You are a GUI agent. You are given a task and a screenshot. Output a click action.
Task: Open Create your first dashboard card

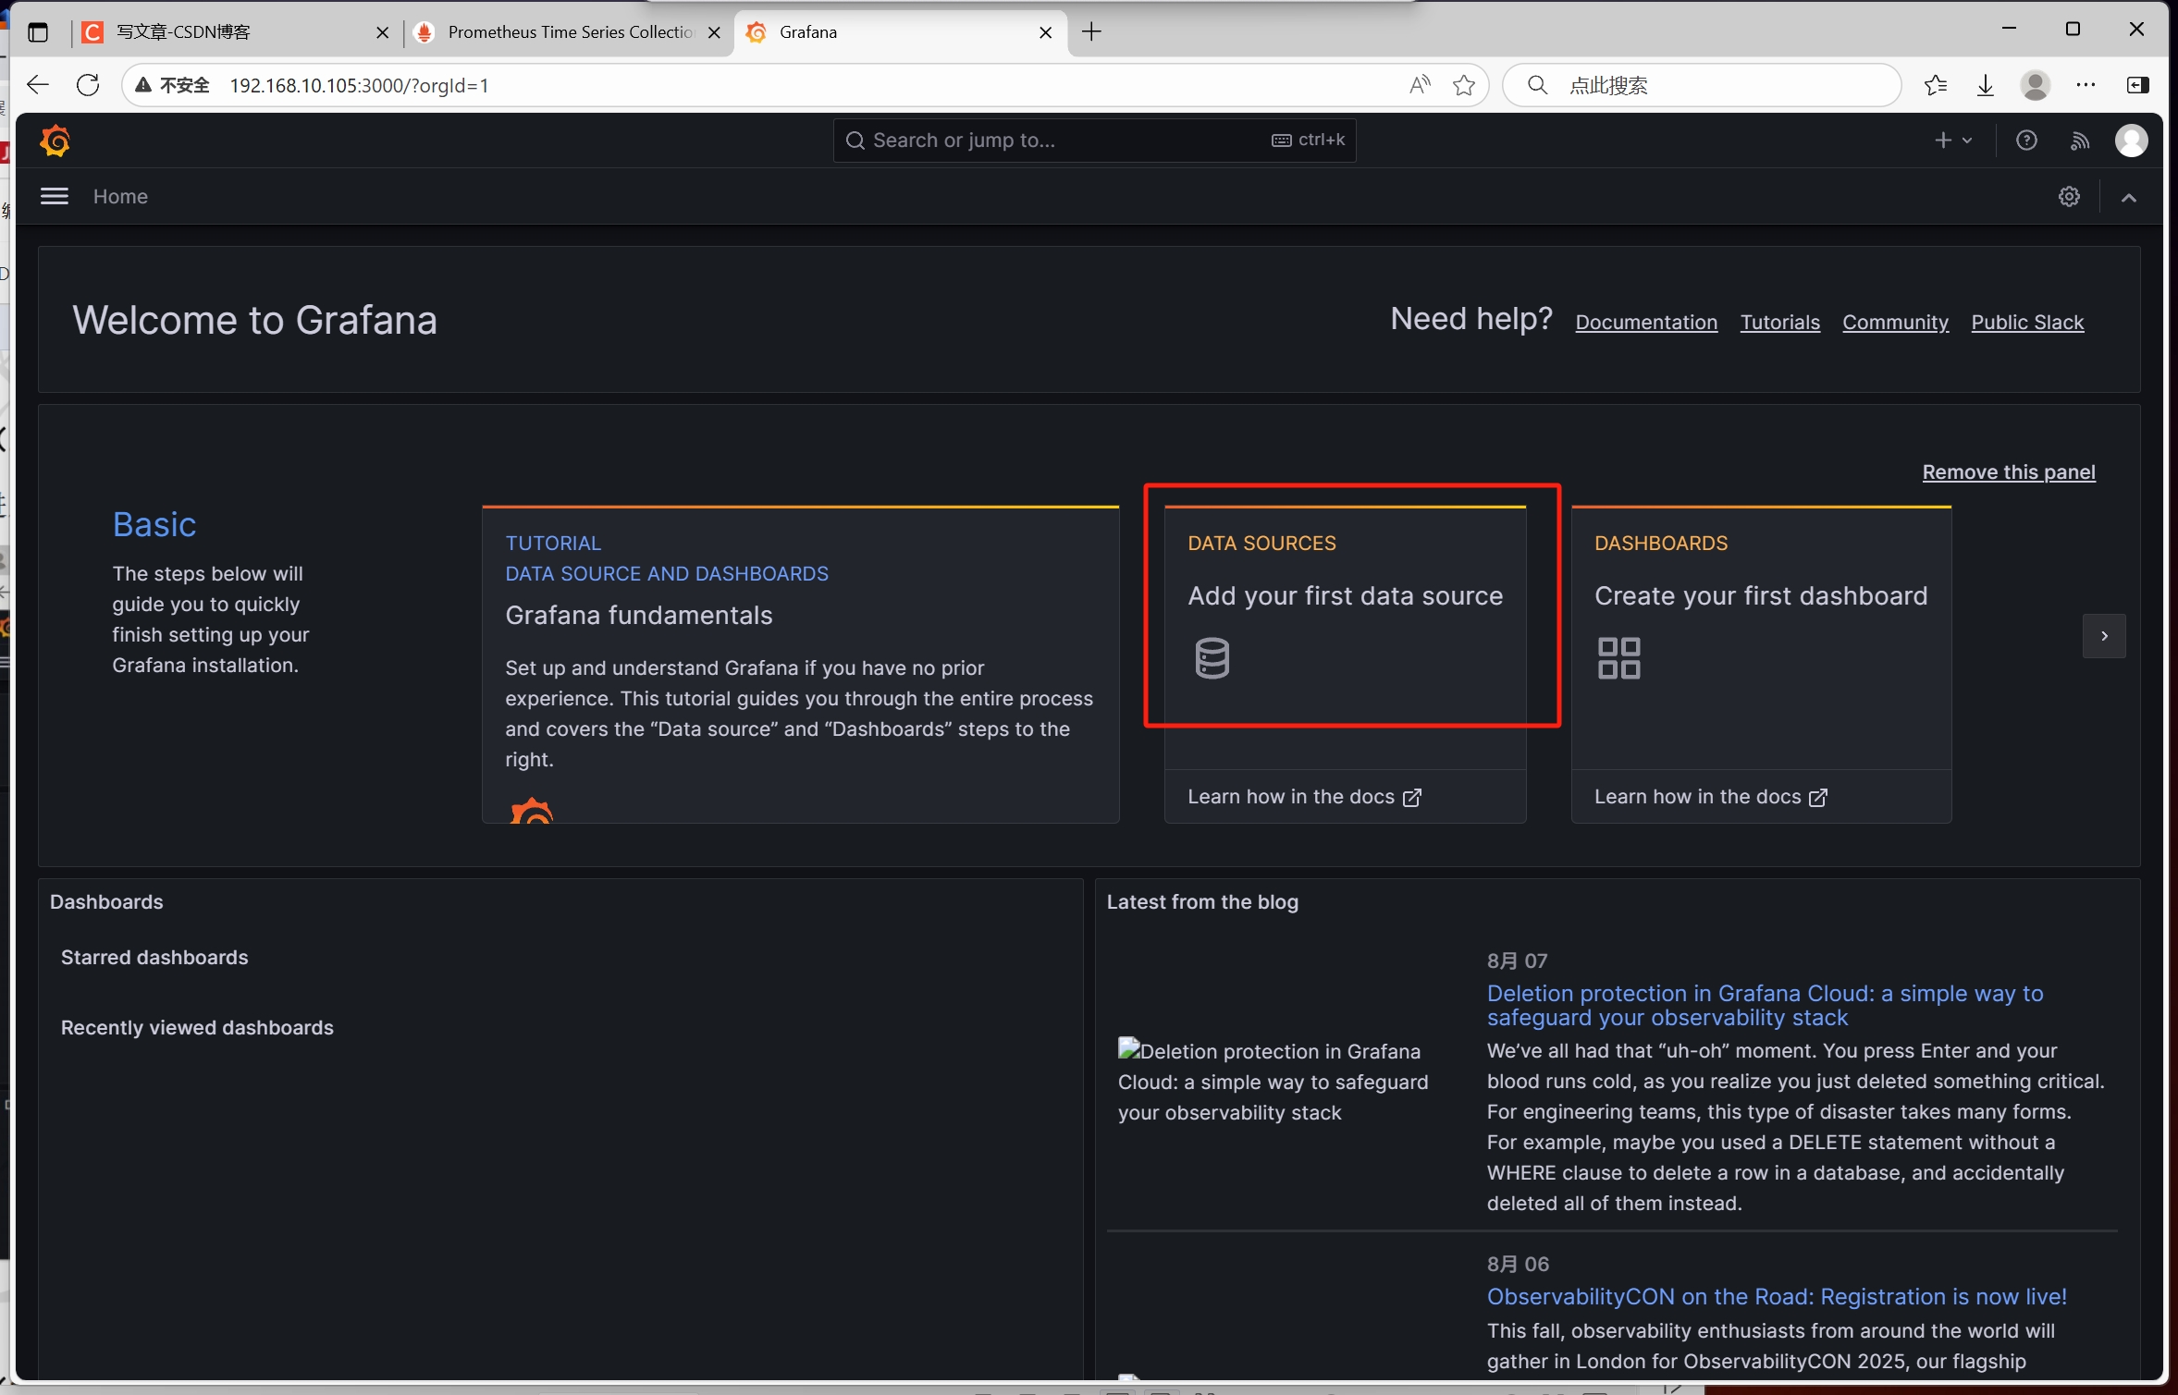(1761, 638)
